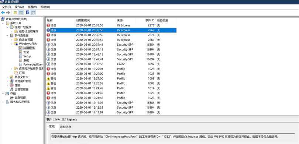Click the date 2020-06-01 19:48:12 cell
The height and width of the screenshot is (144, 299).
90,55
